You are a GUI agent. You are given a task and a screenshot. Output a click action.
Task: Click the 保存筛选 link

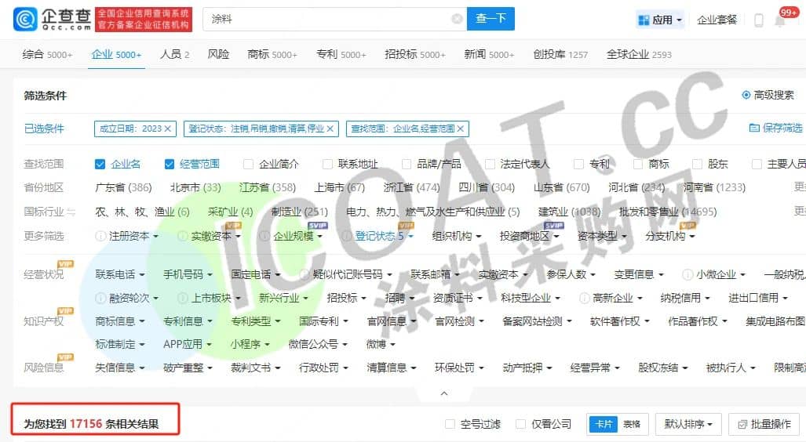point(775,128)
